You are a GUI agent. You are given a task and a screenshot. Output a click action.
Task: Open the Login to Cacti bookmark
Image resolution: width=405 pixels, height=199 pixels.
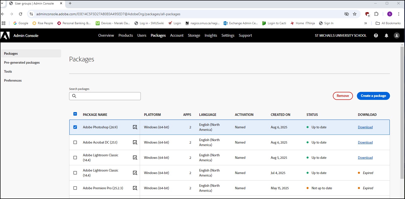[274, 23]
